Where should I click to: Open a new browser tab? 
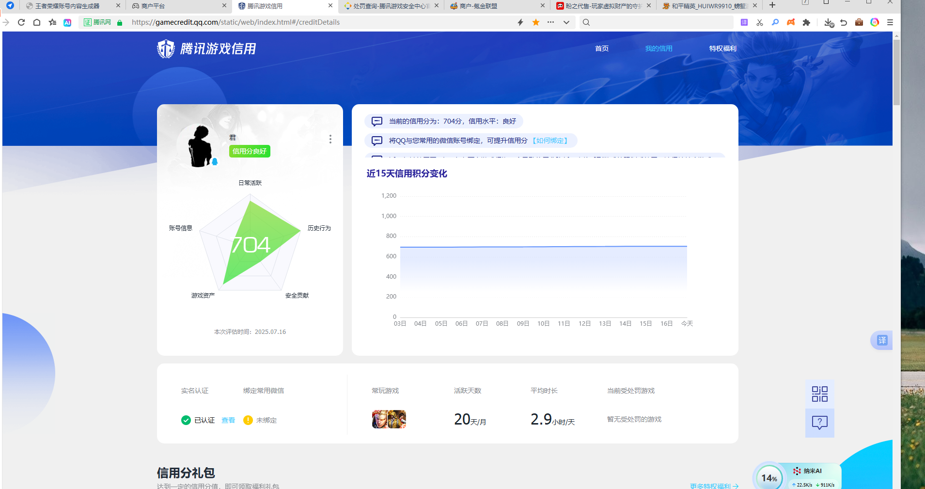(772, 5)
